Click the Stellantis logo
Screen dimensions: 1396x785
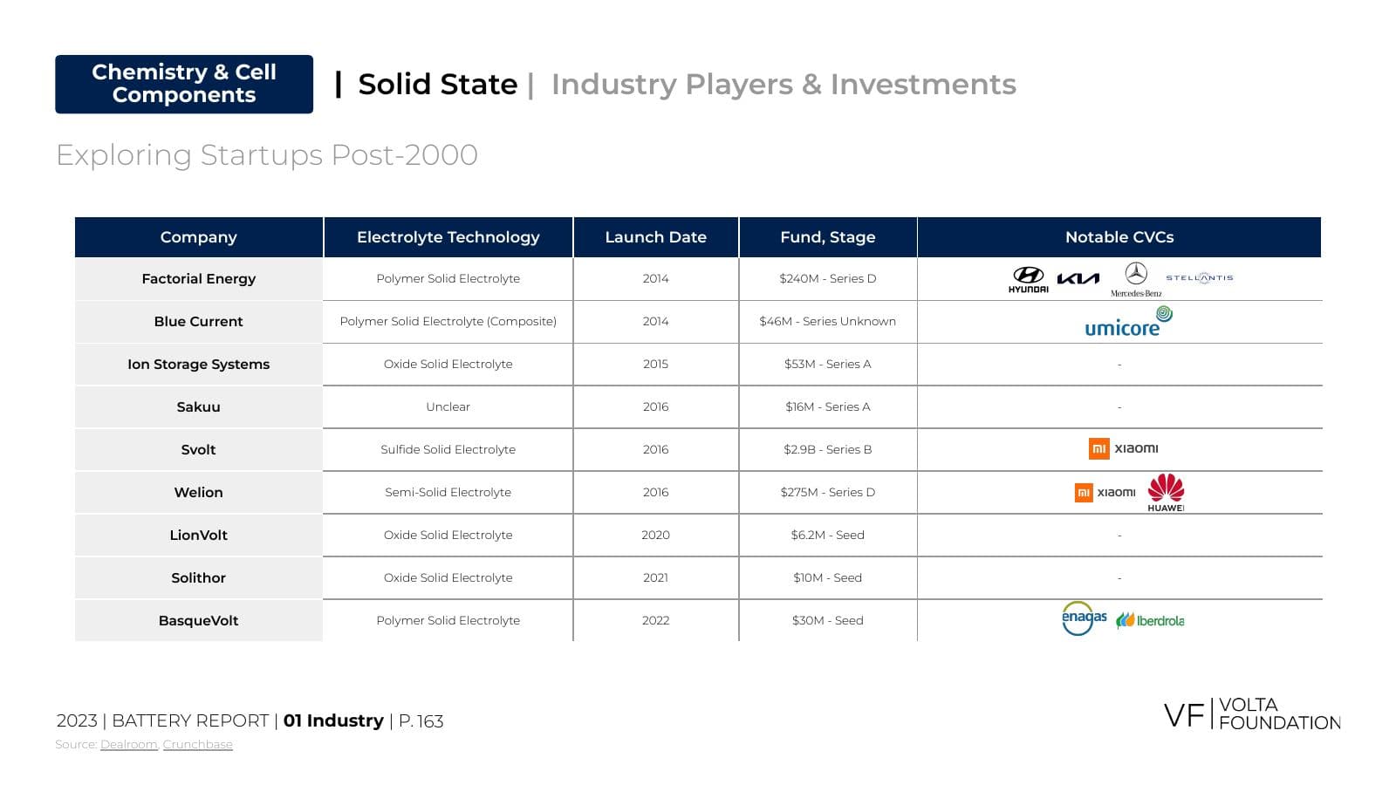tap(1200, 277)
